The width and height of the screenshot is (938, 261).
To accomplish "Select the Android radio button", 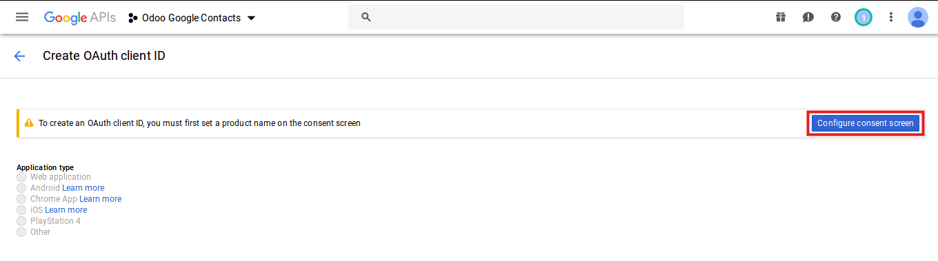I will (x=21, y=188).
